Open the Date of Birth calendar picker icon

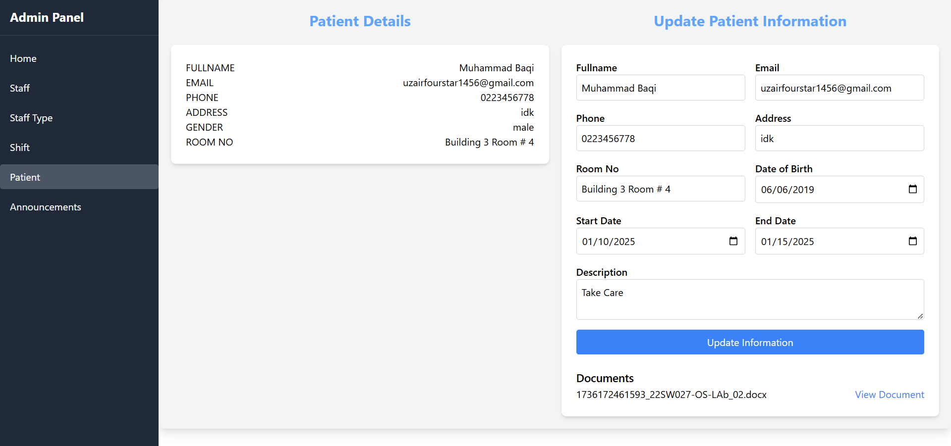pos(912,189)
